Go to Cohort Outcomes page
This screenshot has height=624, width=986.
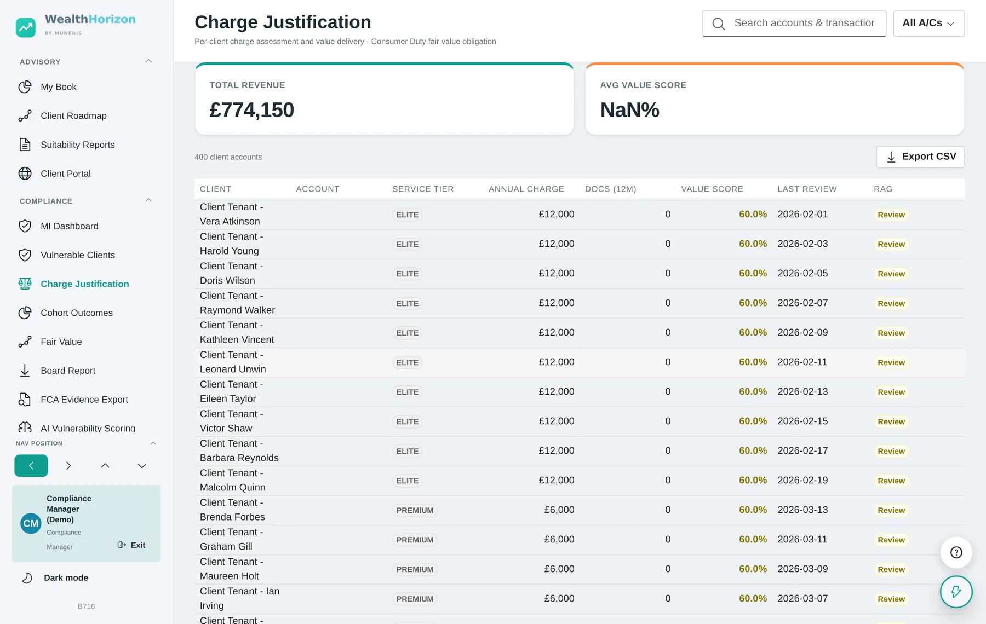click(77, 313)
